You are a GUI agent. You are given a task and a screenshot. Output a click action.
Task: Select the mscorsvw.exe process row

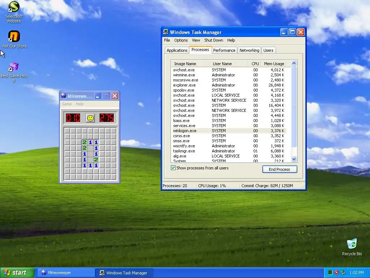pyautogui.click(x=229, y=80)
